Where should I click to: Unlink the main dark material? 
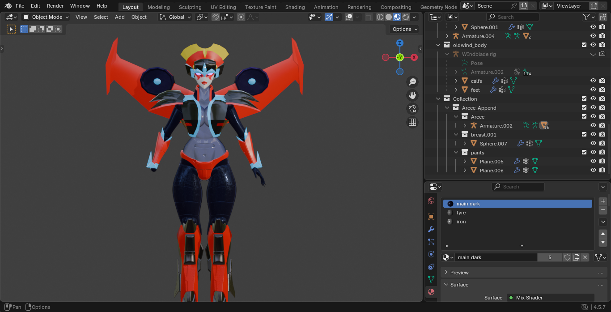coord(585,257)
